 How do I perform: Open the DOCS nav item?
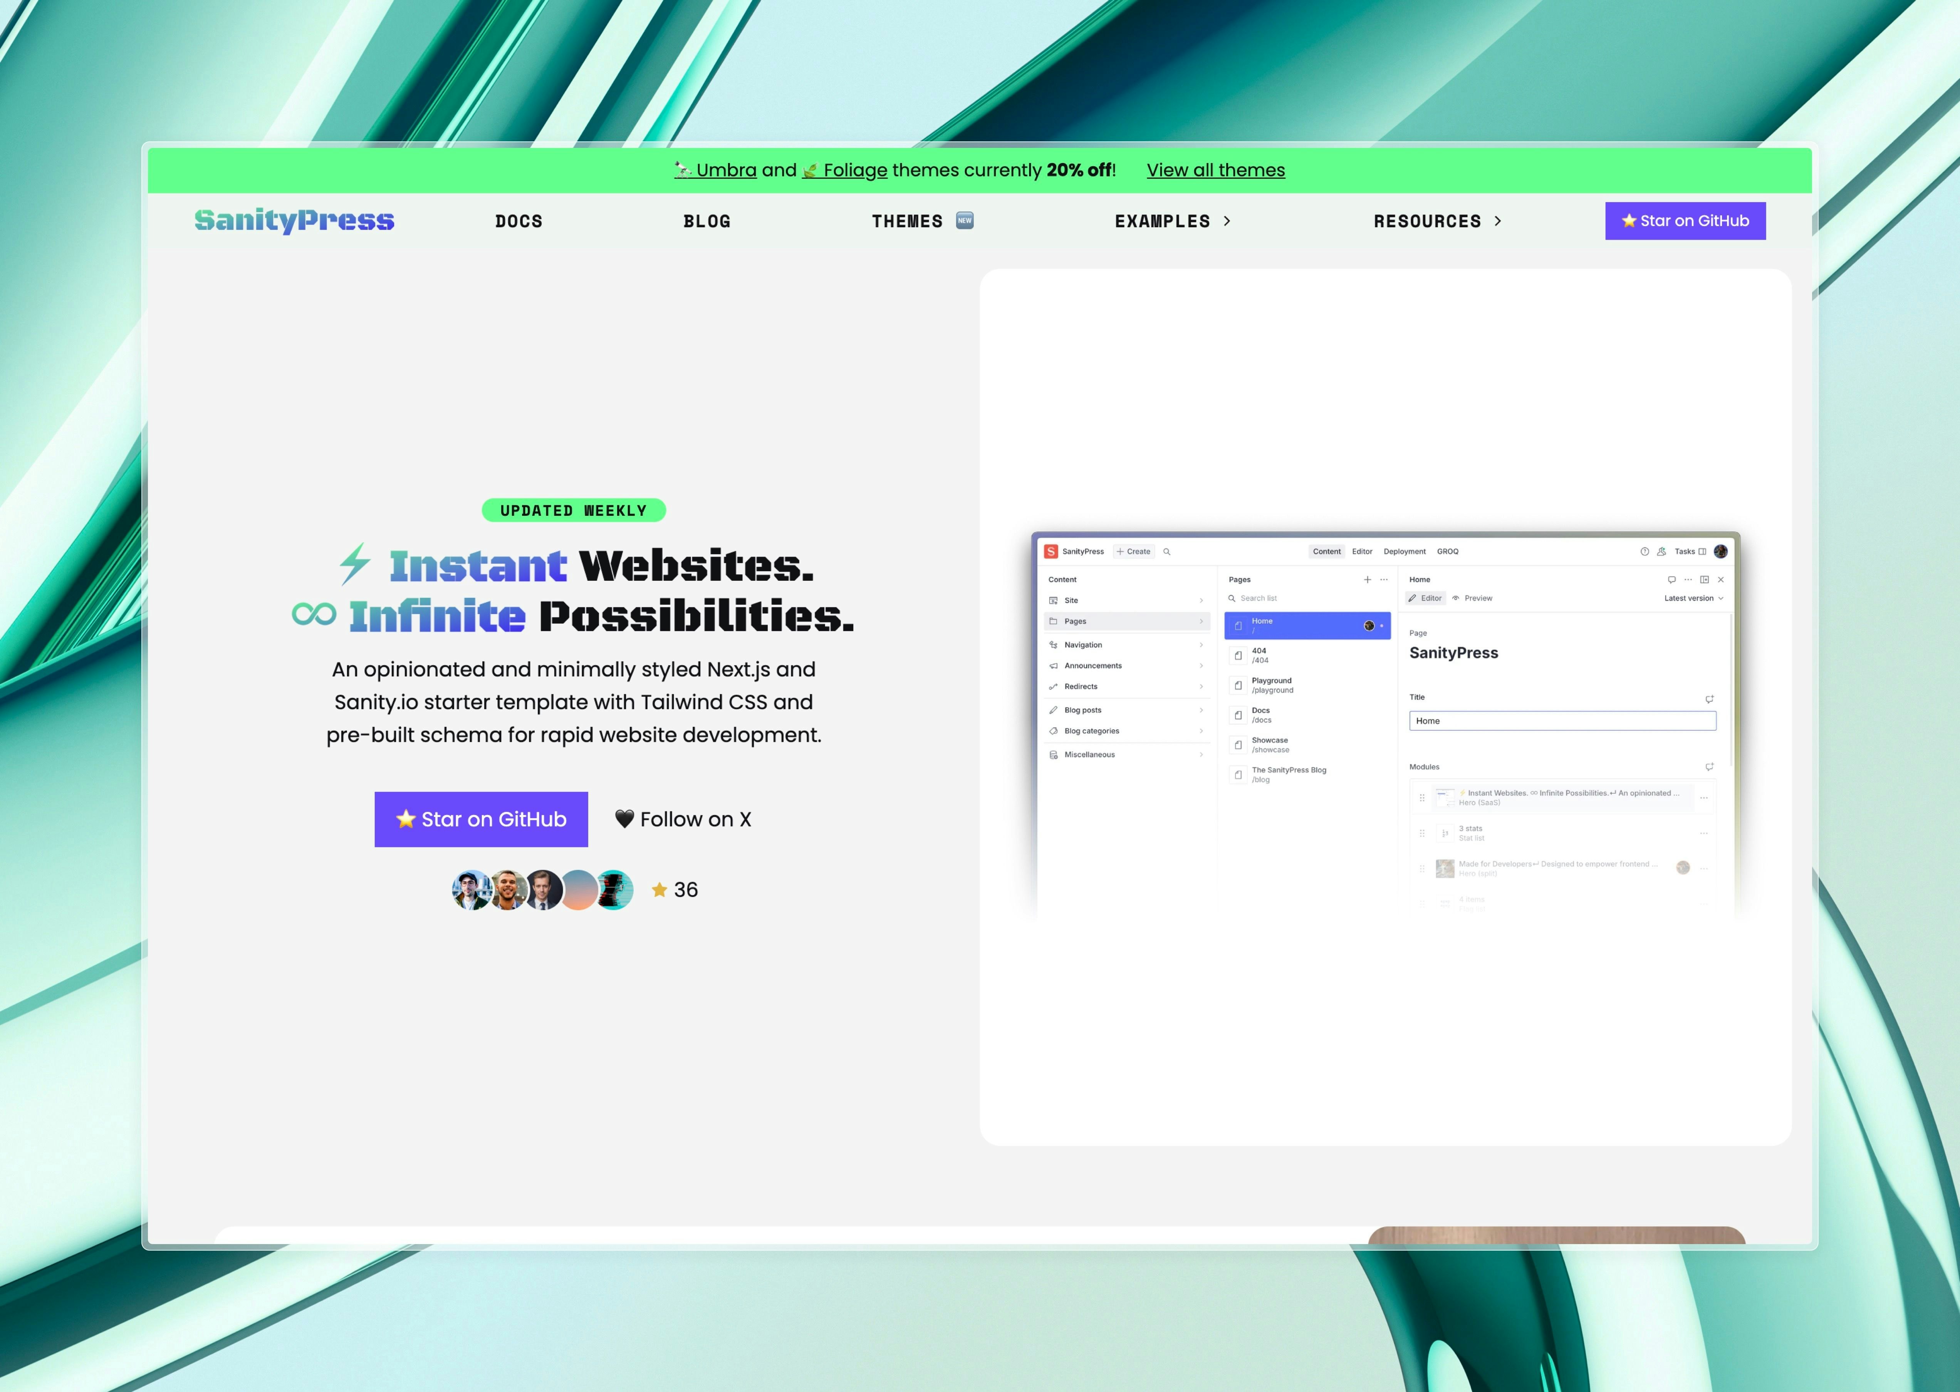[x=519, y=221]
